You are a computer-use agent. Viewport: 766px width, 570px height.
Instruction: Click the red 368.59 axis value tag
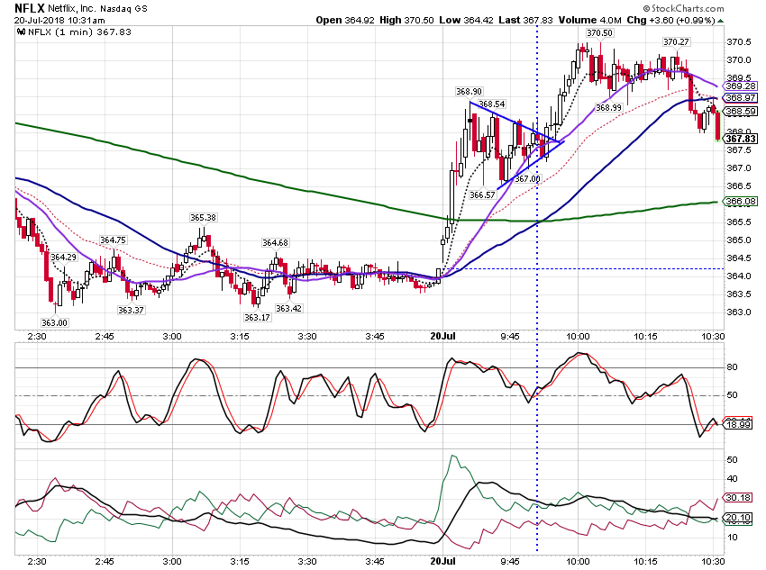740,112
